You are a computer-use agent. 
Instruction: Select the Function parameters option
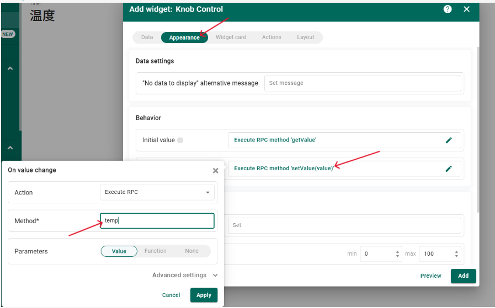tap(156, 251)
